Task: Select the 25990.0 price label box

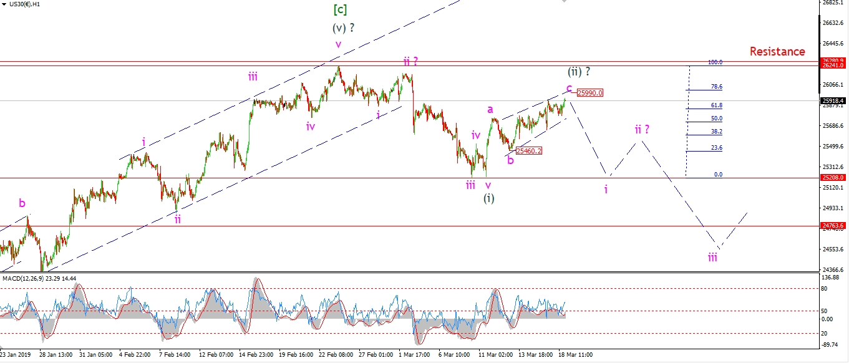Action: pos(589,93)
